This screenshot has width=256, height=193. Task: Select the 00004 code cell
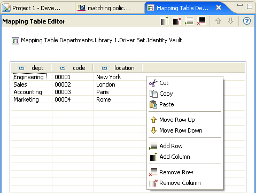point(73,99)
